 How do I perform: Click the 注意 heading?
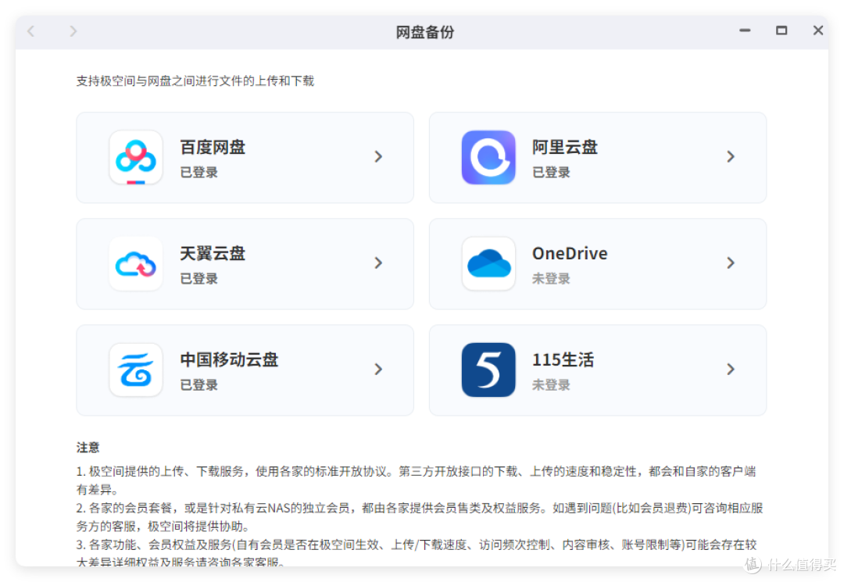click(x=88, y=448)
